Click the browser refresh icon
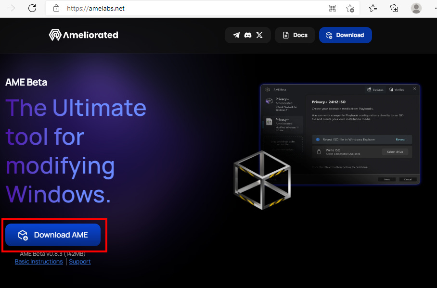 click(32, 8)
